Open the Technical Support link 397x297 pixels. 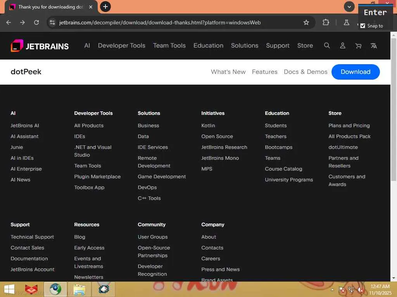pos(33,237)
